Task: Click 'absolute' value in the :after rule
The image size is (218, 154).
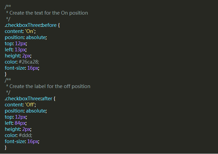Action: [x=36, y=111]
